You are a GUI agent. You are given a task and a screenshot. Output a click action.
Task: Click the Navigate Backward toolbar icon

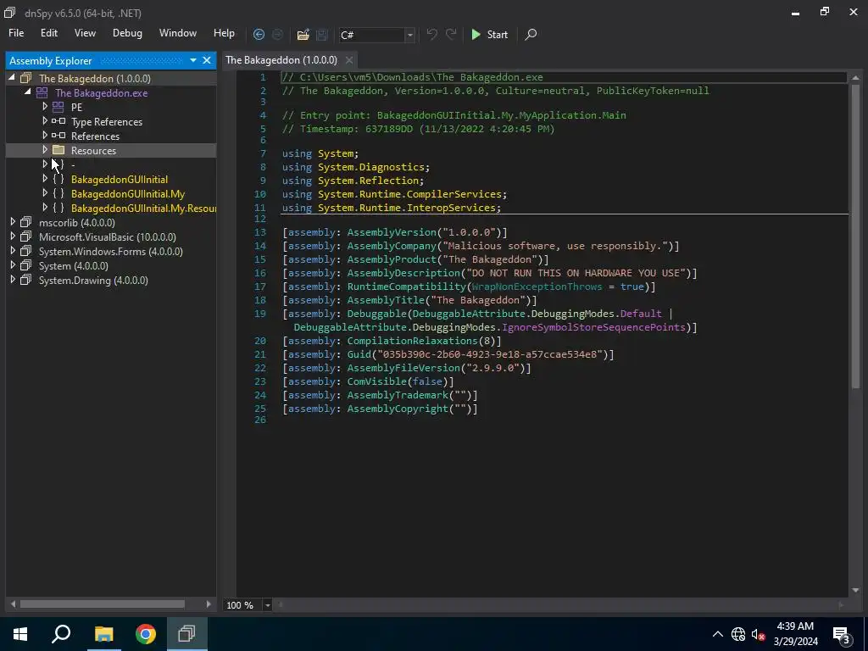[x=259, y=34]
